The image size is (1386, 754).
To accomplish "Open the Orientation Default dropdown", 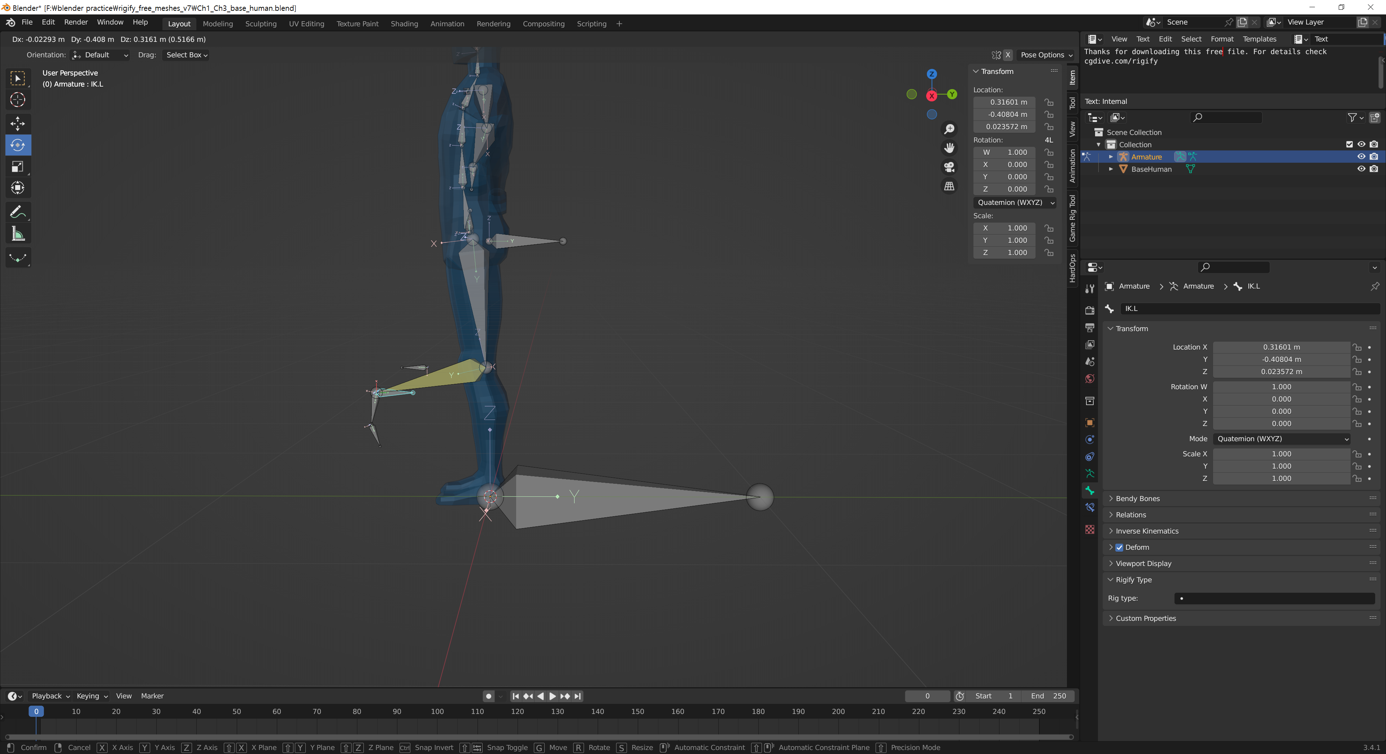I will pos(101,55).
